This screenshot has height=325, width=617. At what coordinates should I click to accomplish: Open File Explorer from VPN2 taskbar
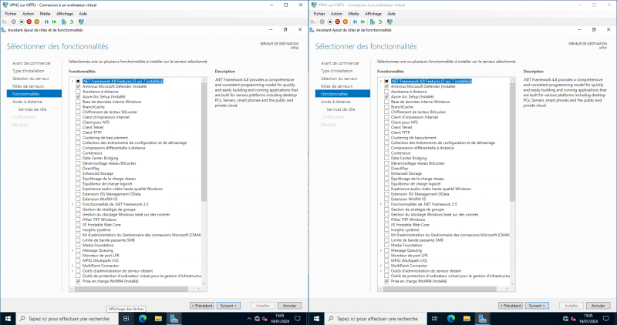(158, 319)
